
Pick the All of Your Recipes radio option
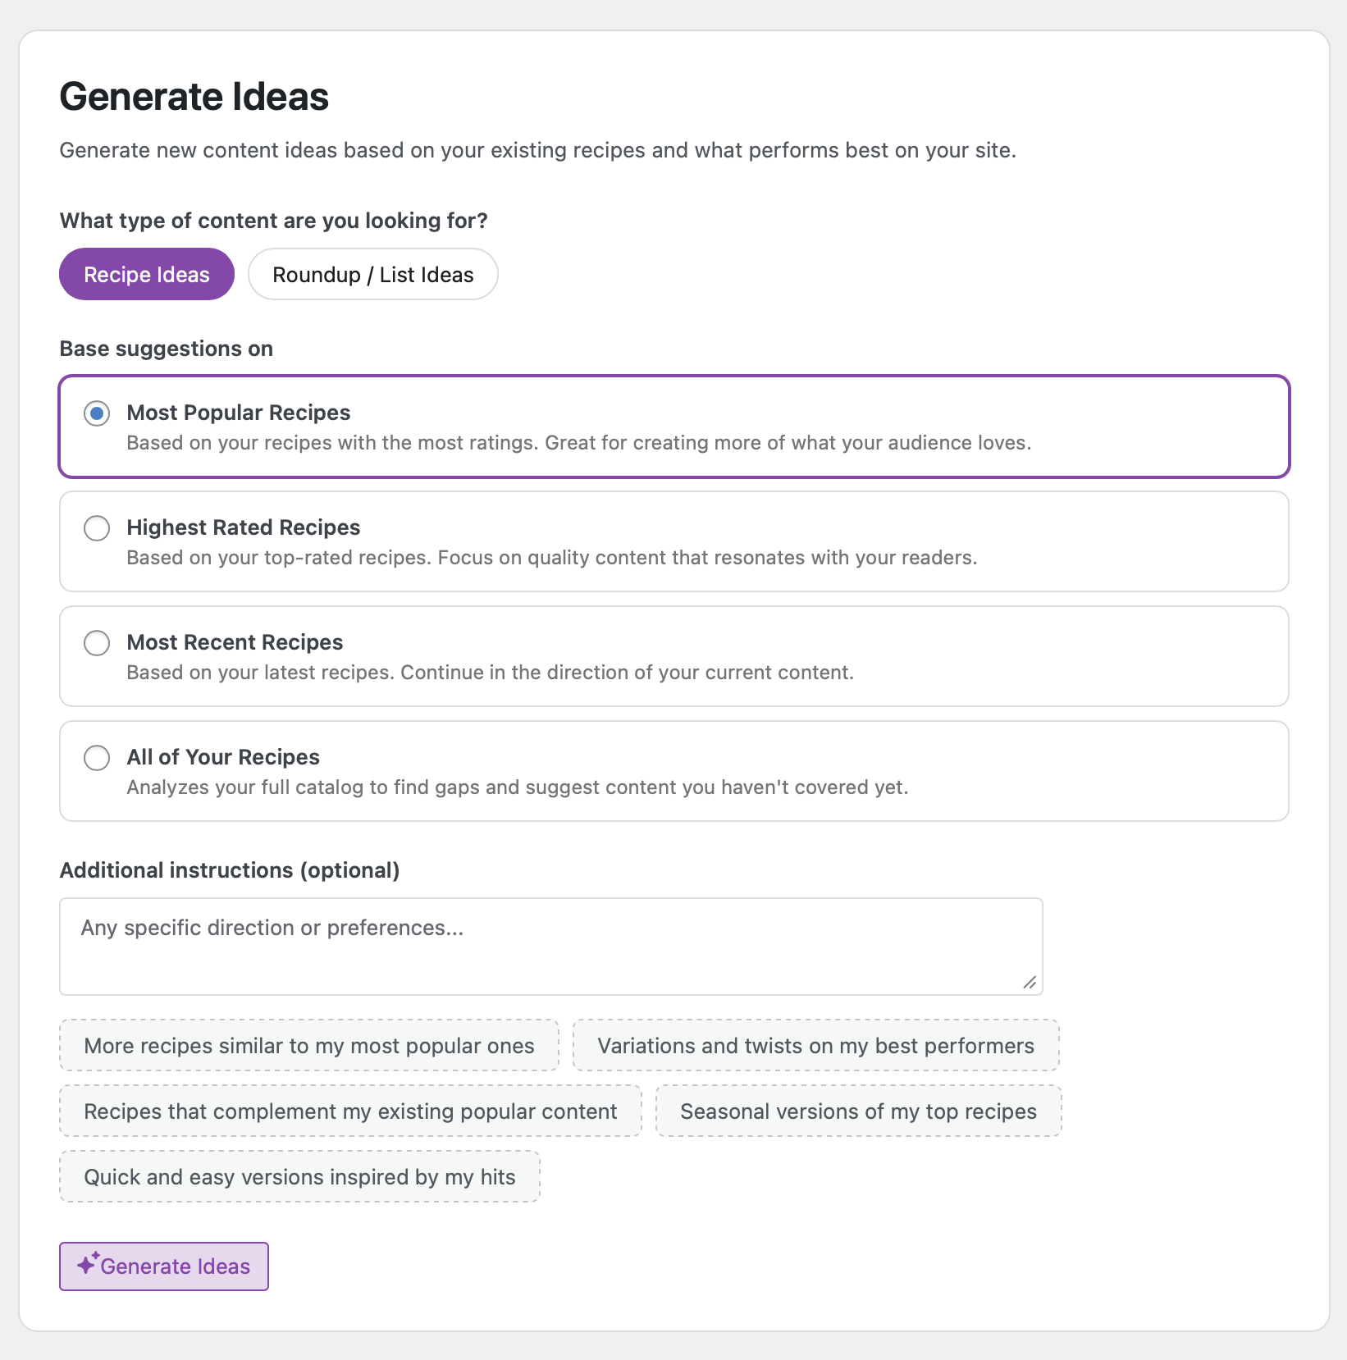point(97,758)
